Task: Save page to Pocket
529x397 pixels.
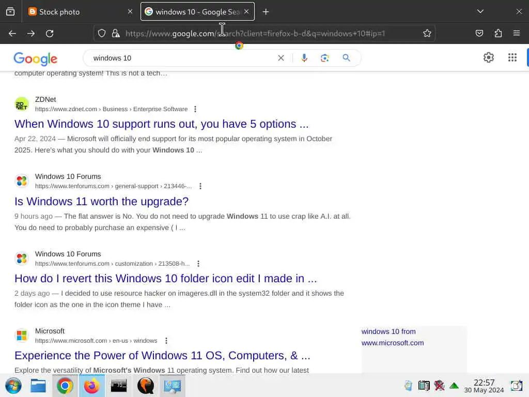Action: [479, 34]
